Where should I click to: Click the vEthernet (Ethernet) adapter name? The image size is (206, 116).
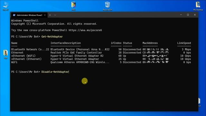click(26, 59)
